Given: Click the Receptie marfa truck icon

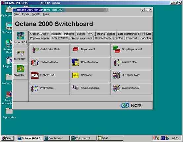Looking at the screenshot, I should pos(76,62).
